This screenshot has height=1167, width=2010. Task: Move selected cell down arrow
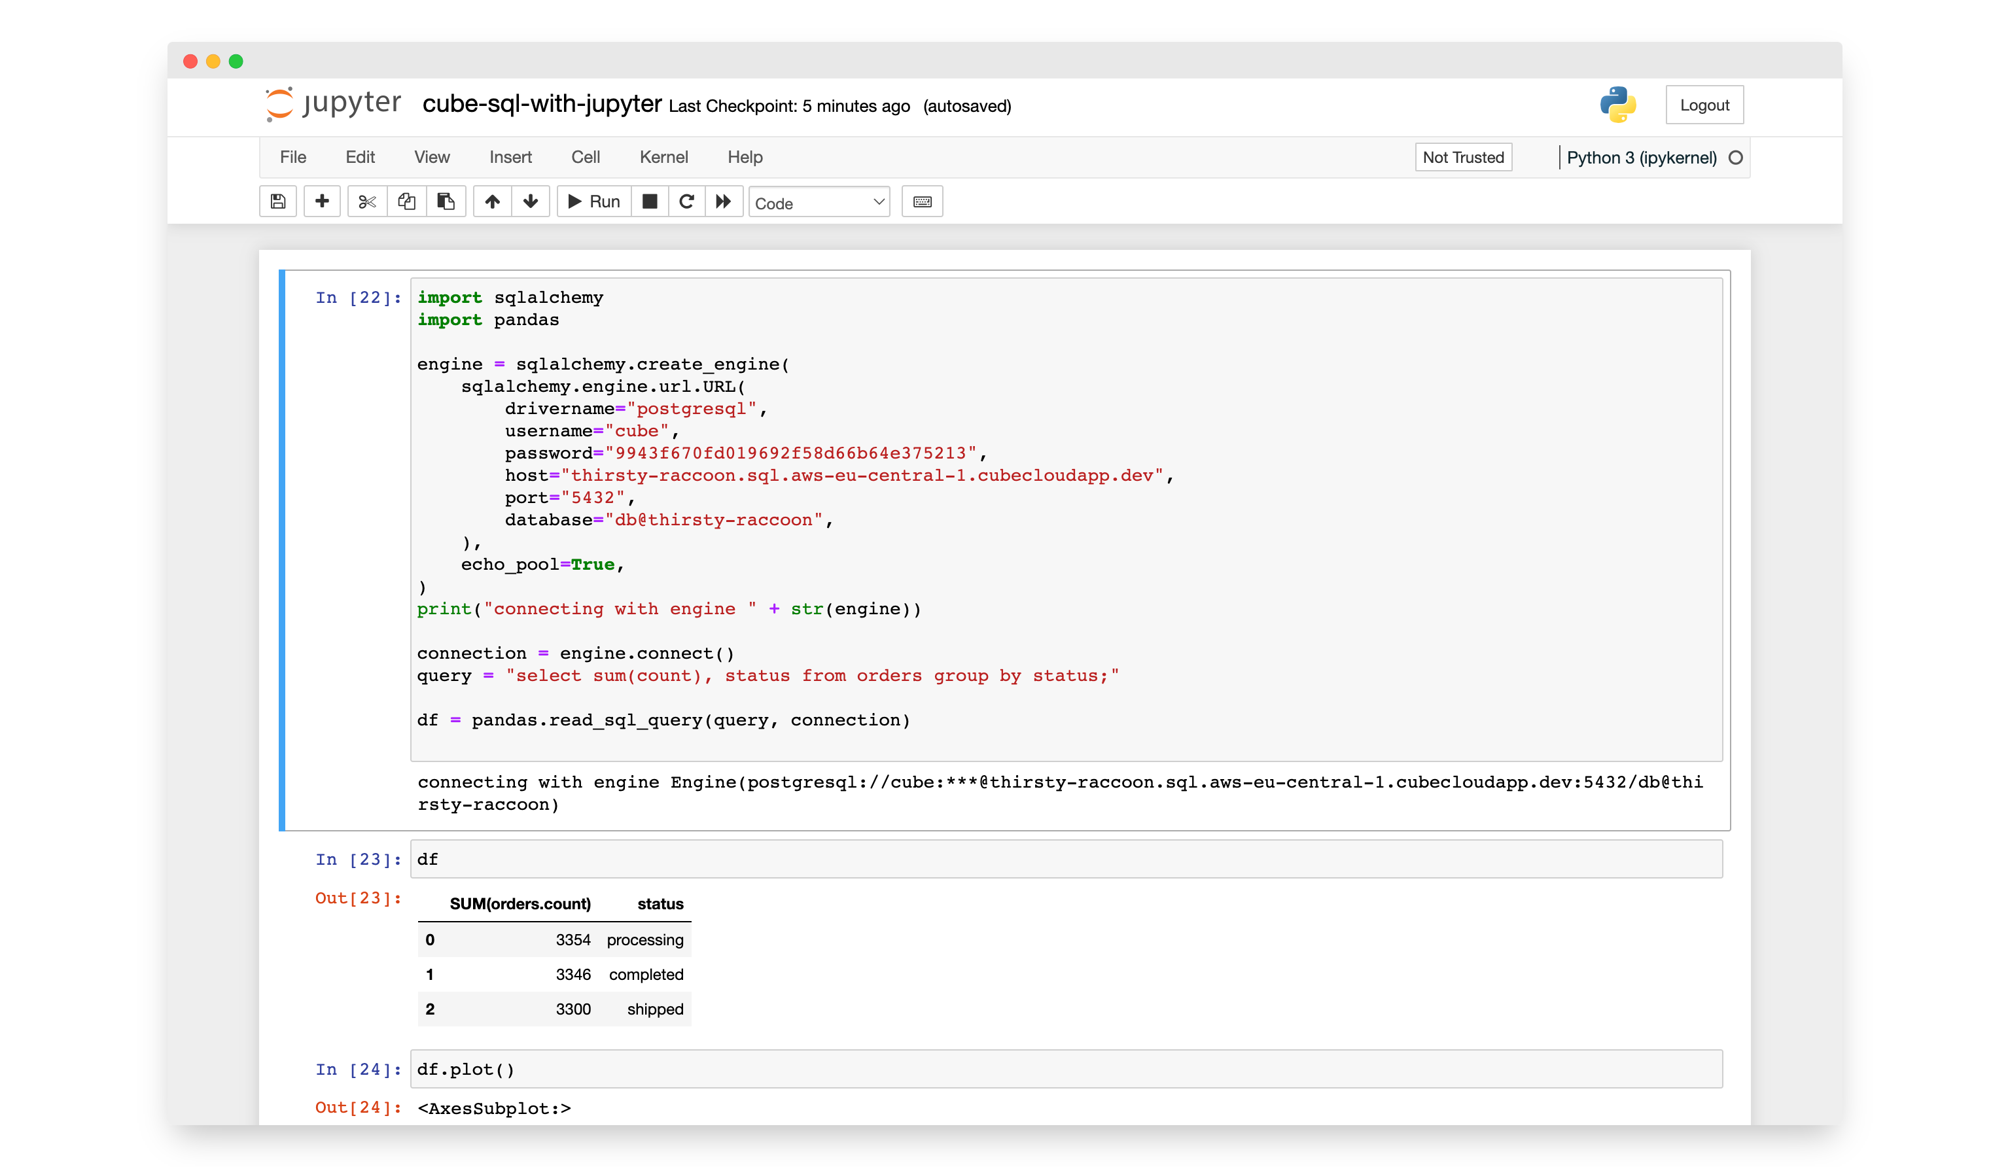[x=531, y=202]
